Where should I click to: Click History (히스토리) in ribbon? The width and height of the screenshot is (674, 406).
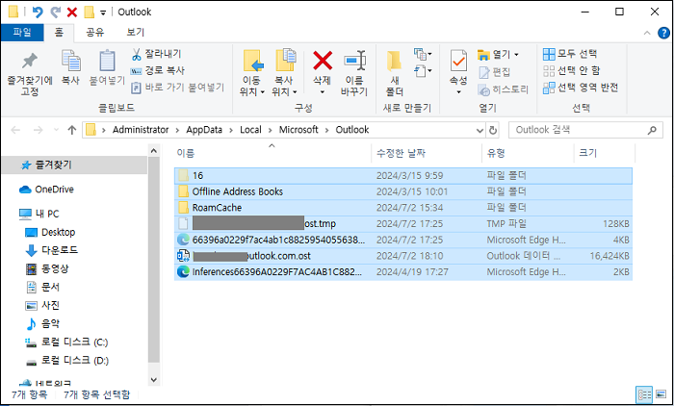(x=503, y=89)
